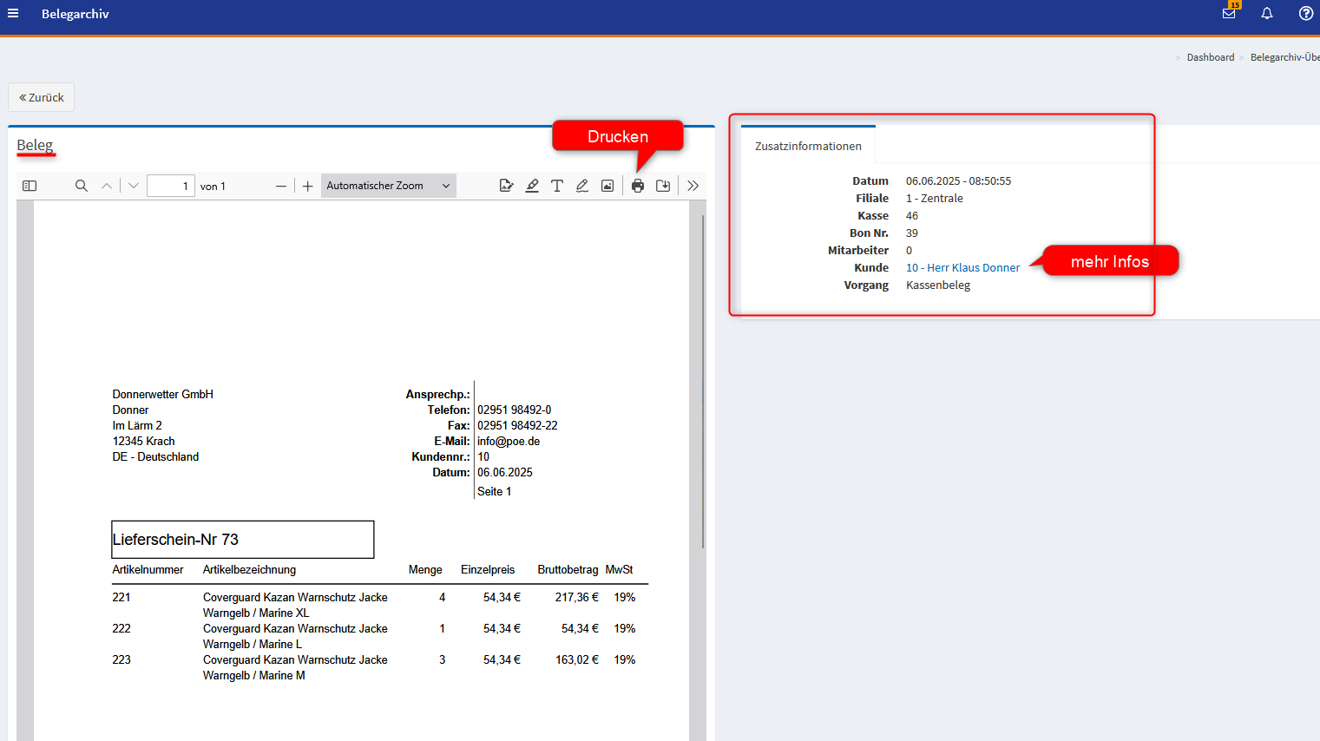The height and width of the screenshot is (741, 1320).
Task: Open the Automatischer Zoom dropdown
Action: [388, 186]
